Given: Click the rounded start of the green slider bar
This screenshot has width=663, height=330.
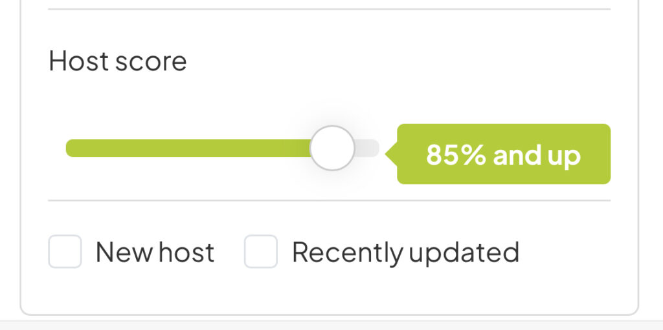Looking at the screenshot, I should [x=71, y=148].
